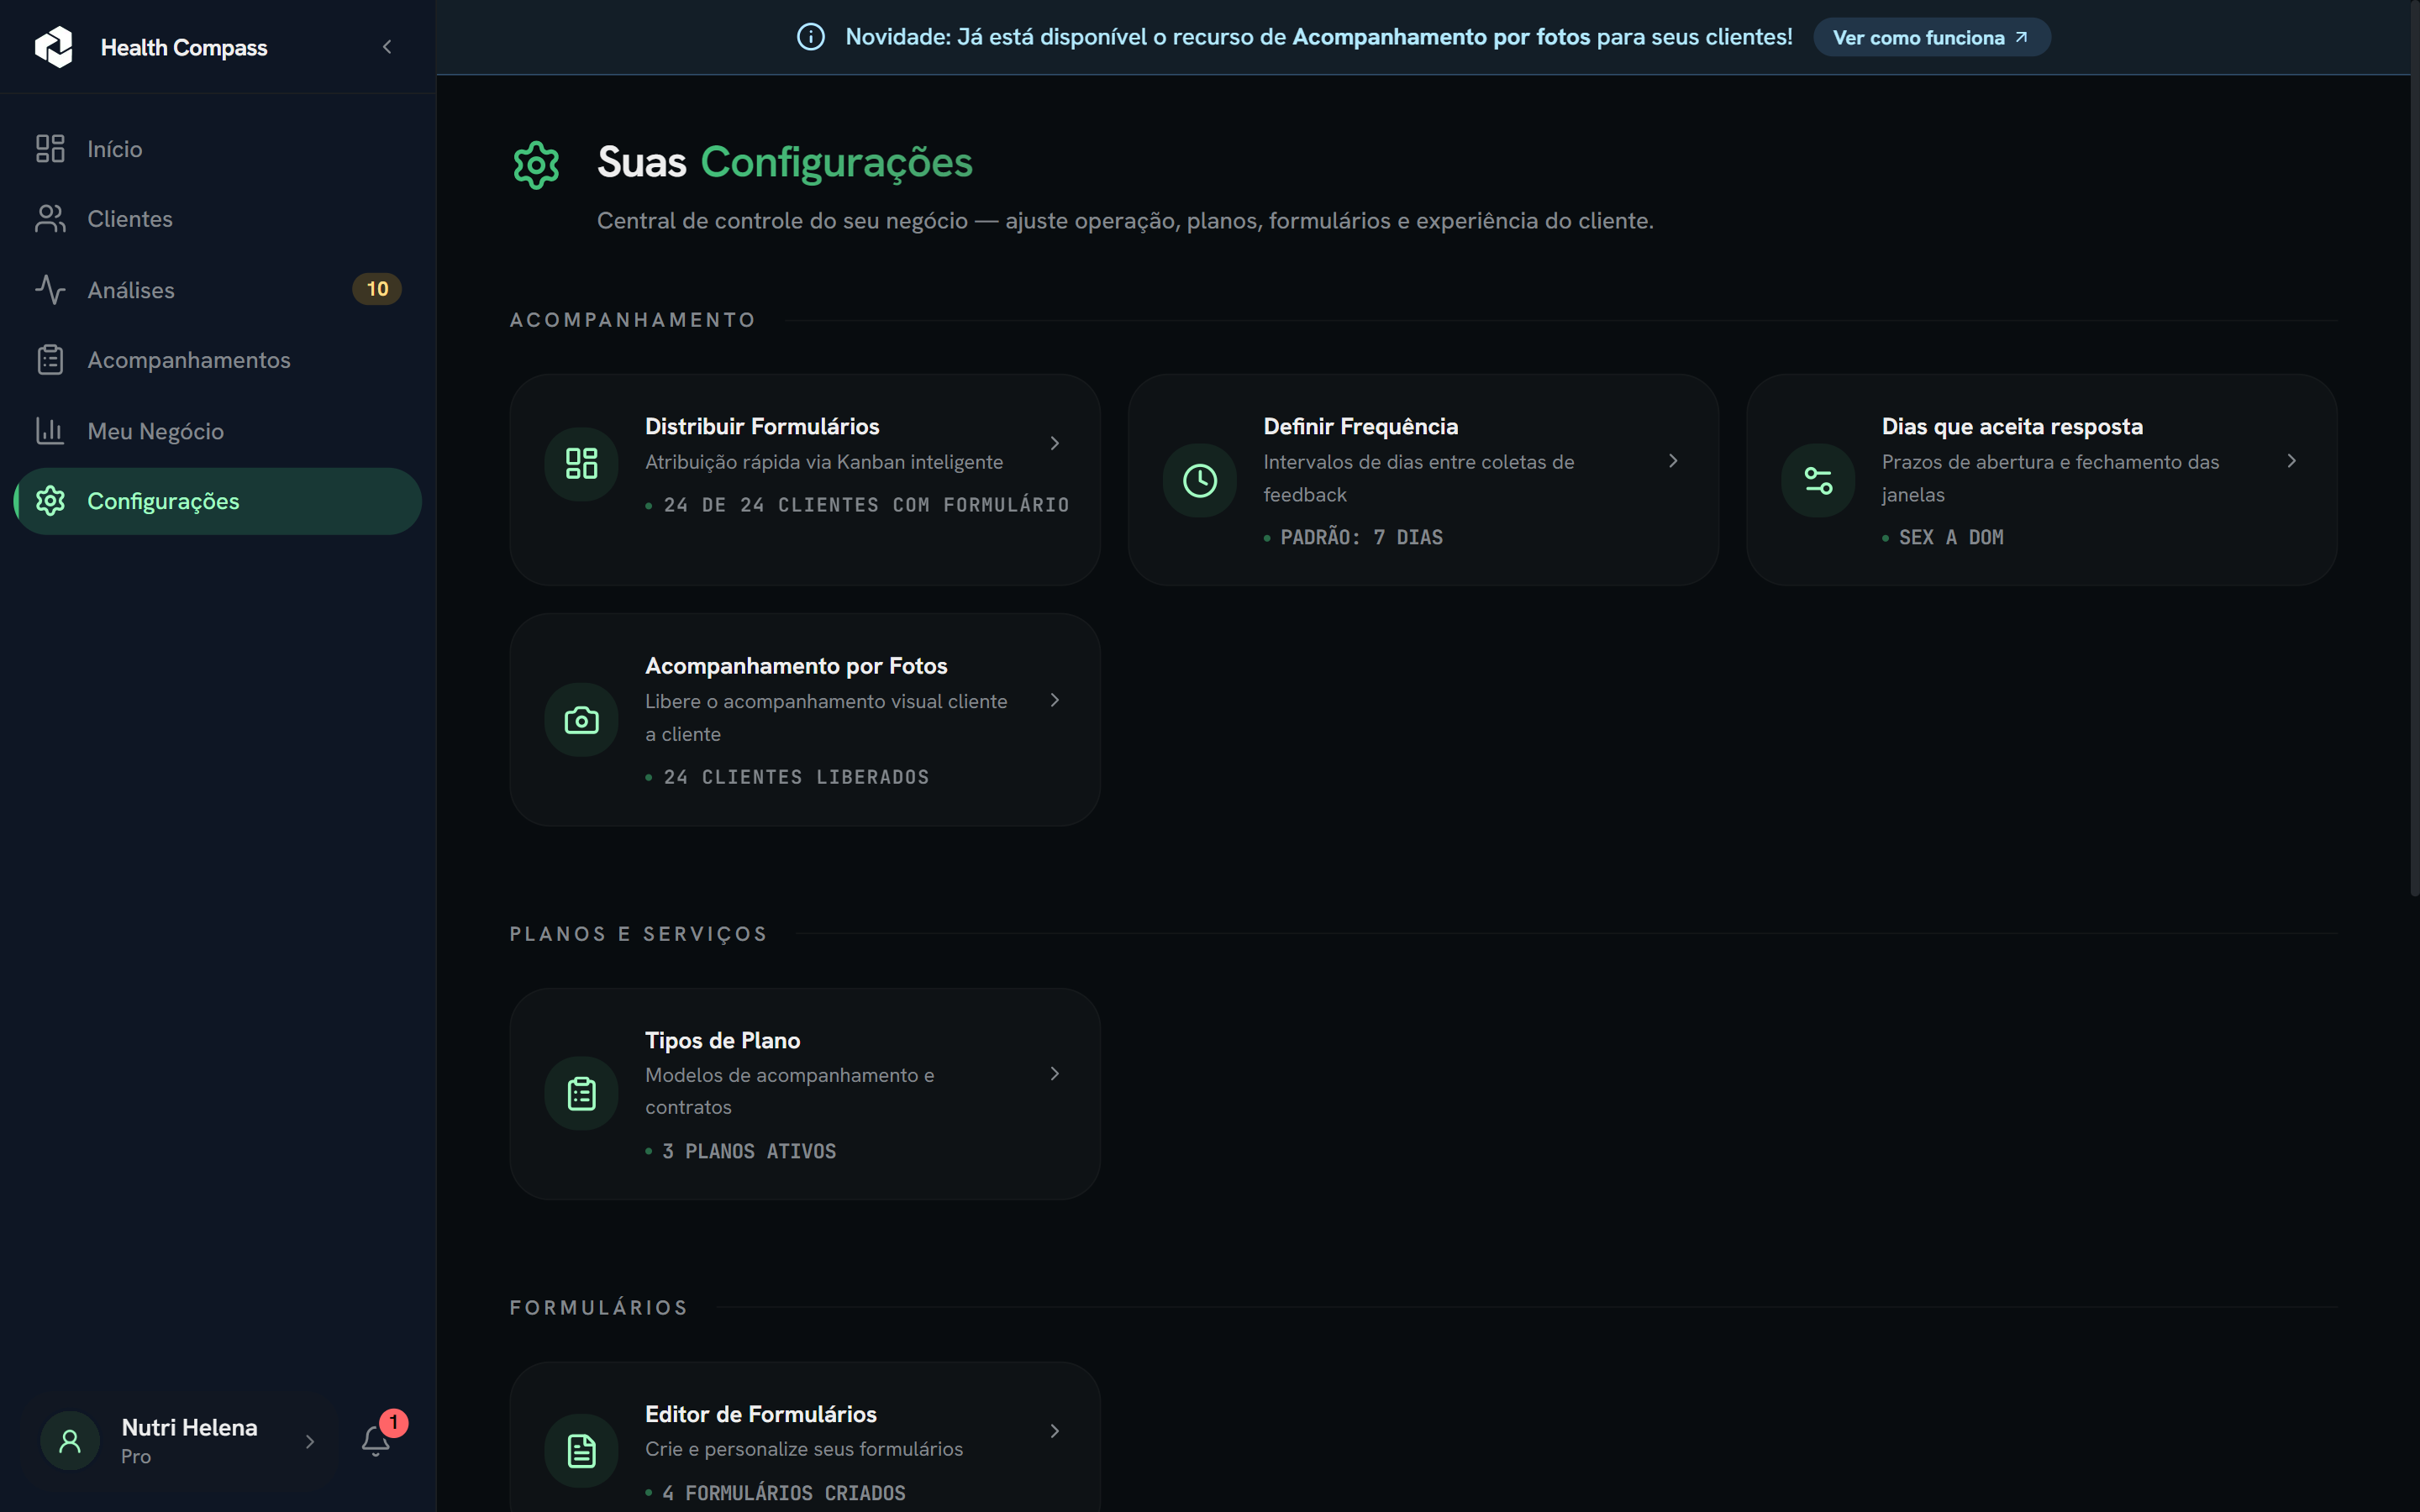Click the Distribuir Formulários kanban icon
The height and width of the screenshot is (1512, 2420).
click(x=582, y=463)
